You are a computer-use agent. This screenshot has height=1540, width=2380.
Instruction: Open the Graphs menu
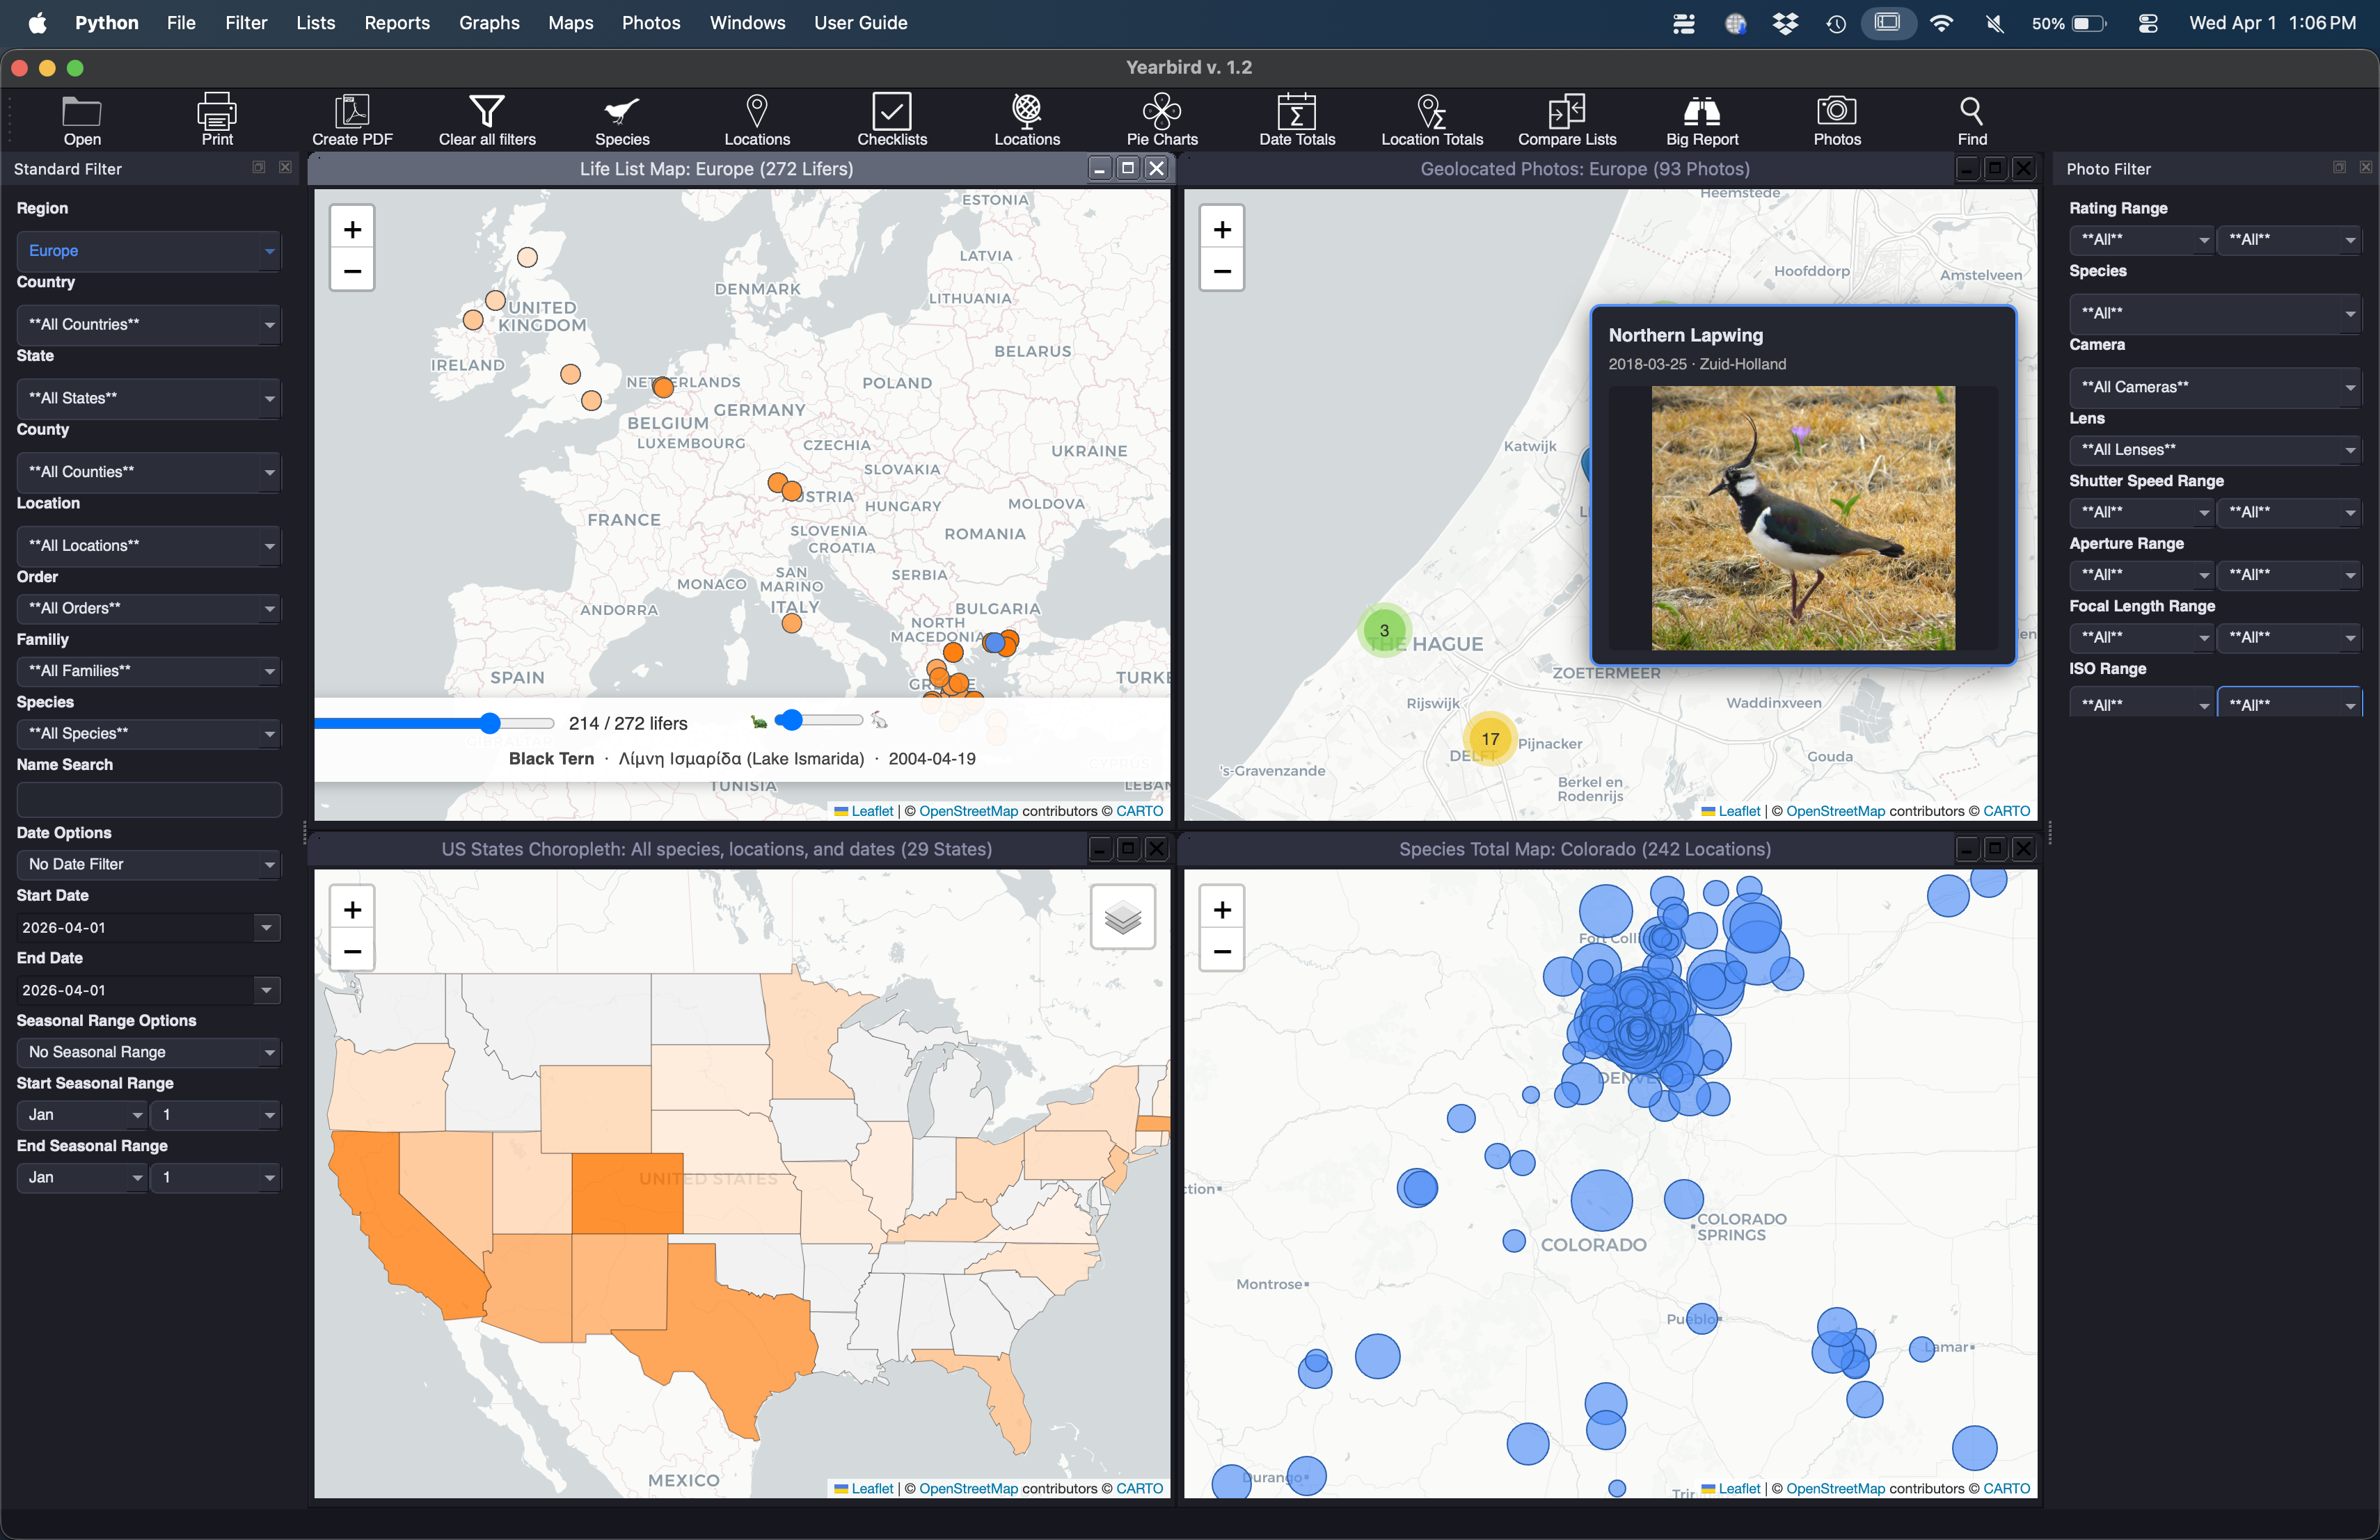point(489,22)
